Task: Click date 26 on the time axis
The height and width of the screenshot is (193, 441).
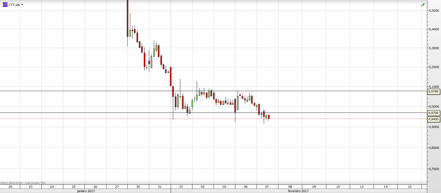Action: tap(95, 187)
